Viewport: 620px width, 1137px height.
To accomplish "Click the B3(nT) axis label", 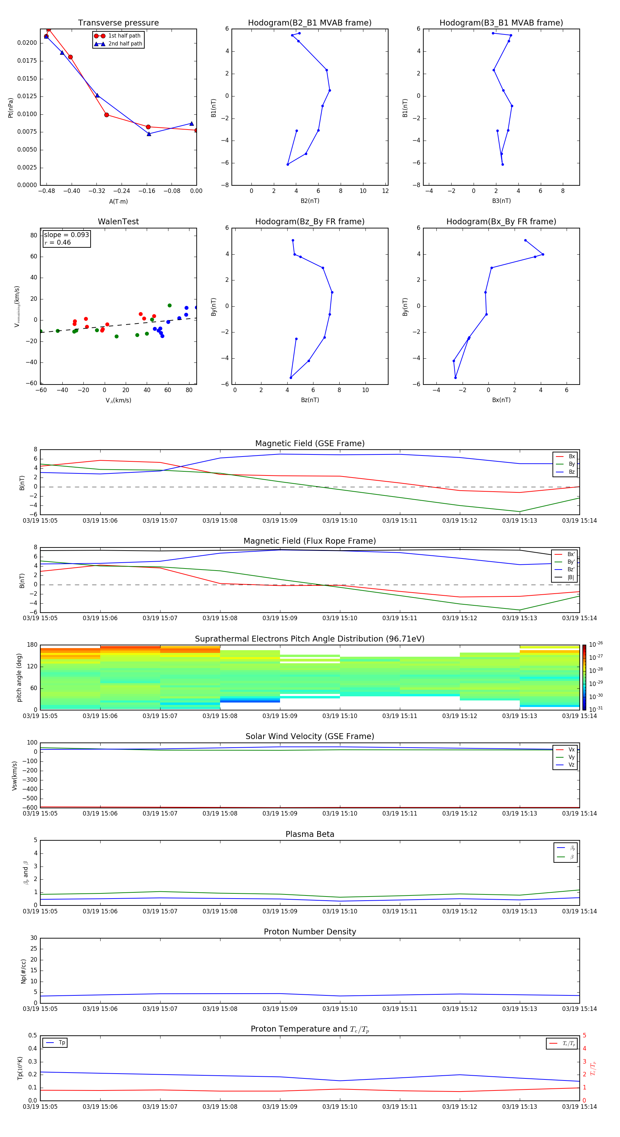I will (501, 201).
